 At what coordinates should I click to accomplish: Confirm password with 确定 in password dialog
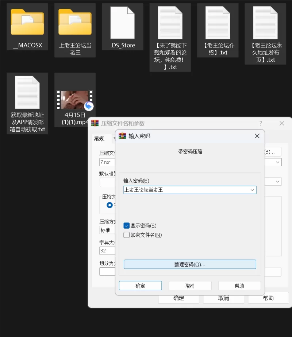coord(140,286)
